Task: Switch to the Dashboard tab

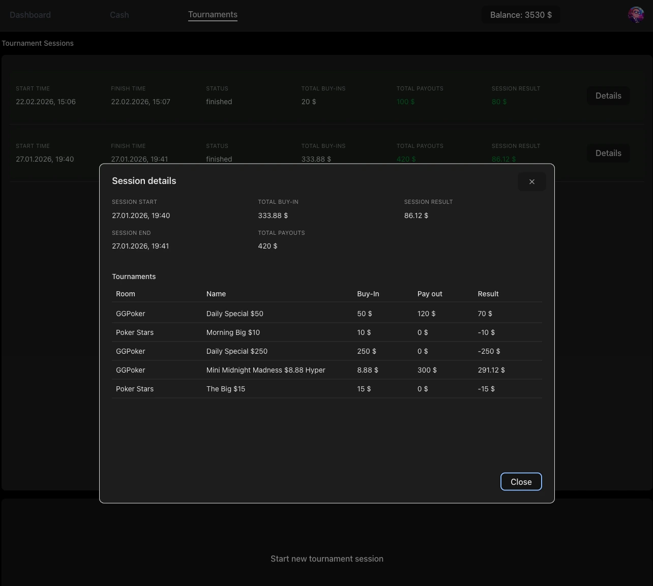Action: point(30,15)
